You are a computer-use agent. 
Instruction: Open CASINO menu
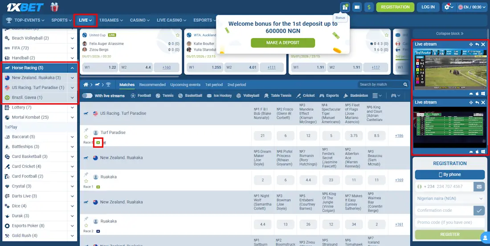(x=140, y=20)
